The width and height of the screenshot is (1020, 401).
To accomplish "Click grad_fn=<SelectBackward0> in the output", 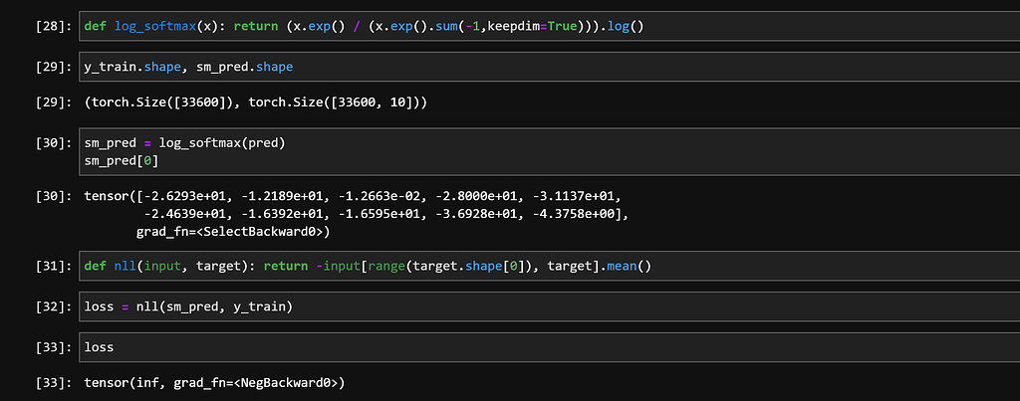I will click(232, 231).
